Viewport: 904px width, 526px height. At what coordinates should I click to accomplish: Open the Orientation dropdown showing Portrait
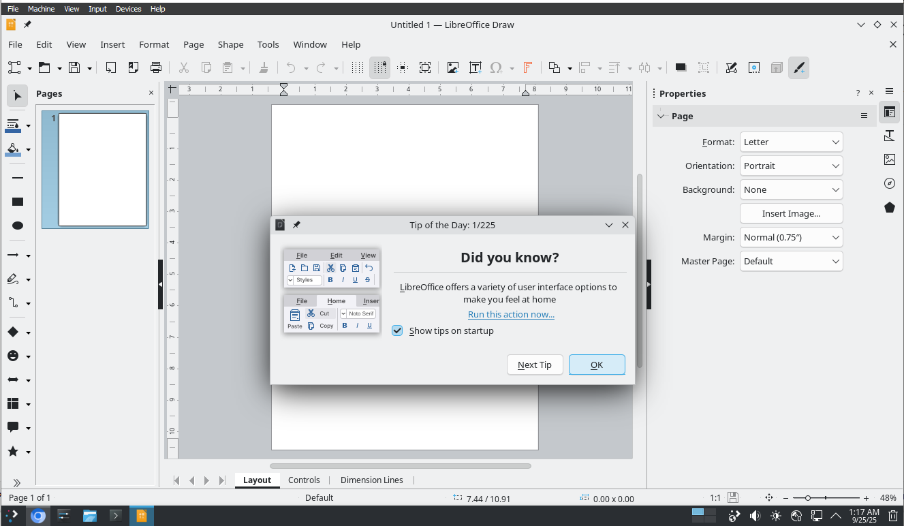[791, 166]
